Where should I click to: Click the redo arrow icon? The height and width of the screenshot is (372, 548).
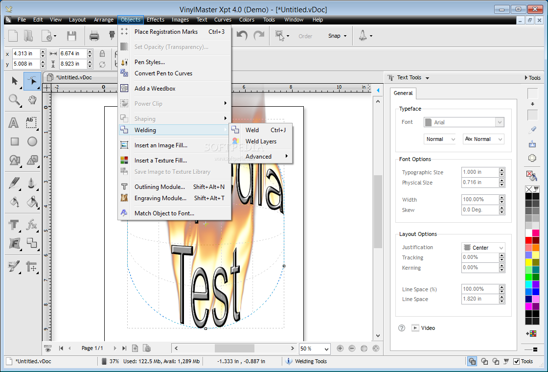pos(259,35)
